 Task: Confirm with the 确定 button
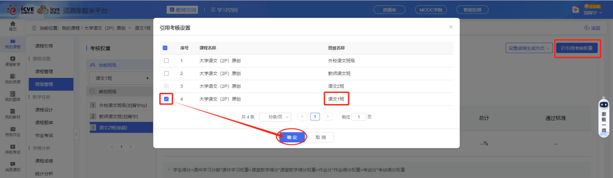click(x=292, y=137)
